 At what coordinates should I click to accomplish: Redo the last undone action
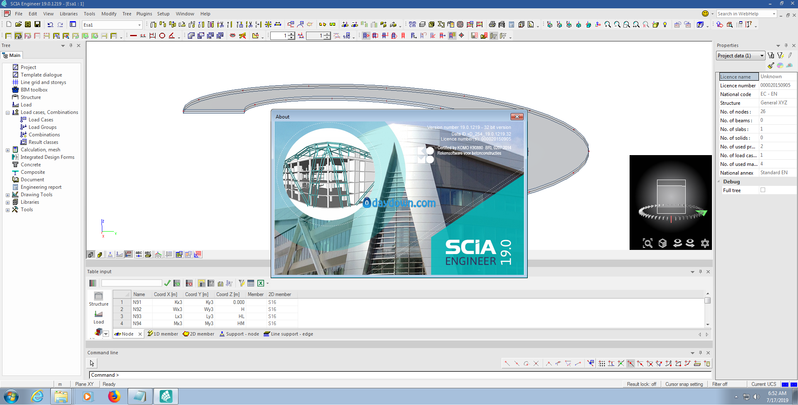click(60, 25)
